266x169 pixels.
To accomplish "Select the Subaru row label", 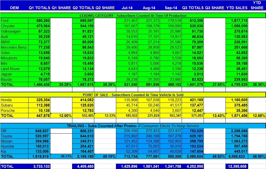I will (x=14, y=105).
